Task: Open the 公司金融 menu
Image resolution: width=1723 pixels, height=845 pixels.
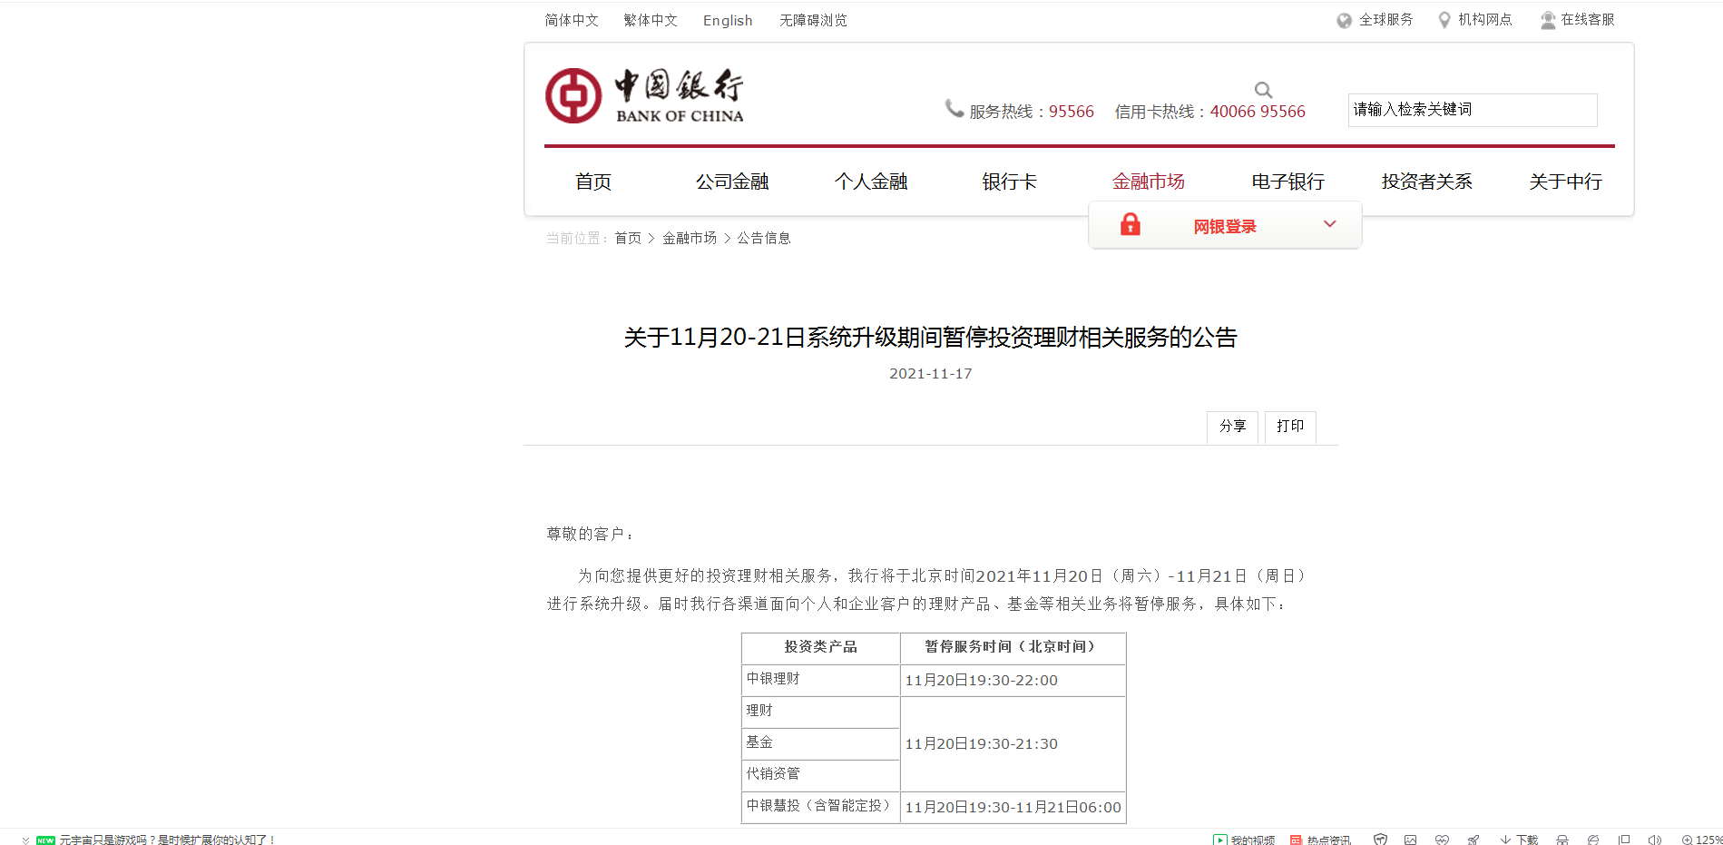Action: pos(732,182)
